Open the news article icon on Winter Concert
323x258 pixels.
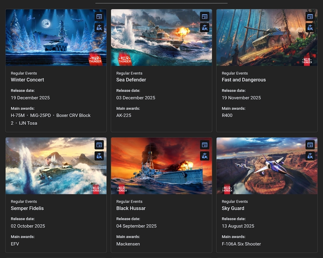[99, 16]
